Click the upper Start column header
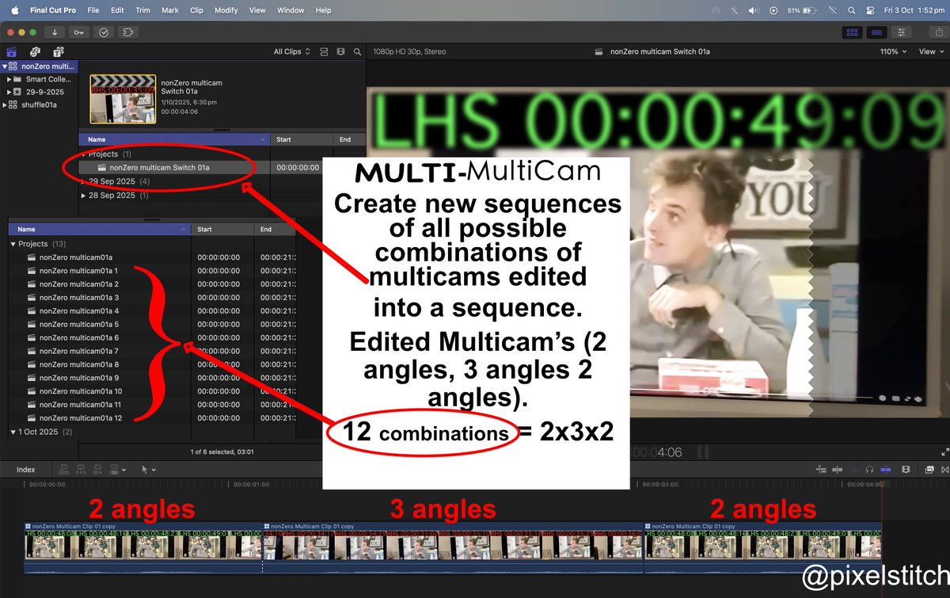Screen dimensions: 950x598 pyautogui.click(x=302, y=139)
